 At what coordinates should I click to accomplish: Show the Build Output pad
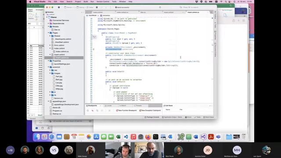(x=209, y=117)
